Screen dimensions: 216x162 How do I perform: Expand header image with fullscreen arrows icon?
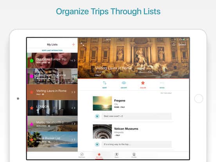point(83,44)
